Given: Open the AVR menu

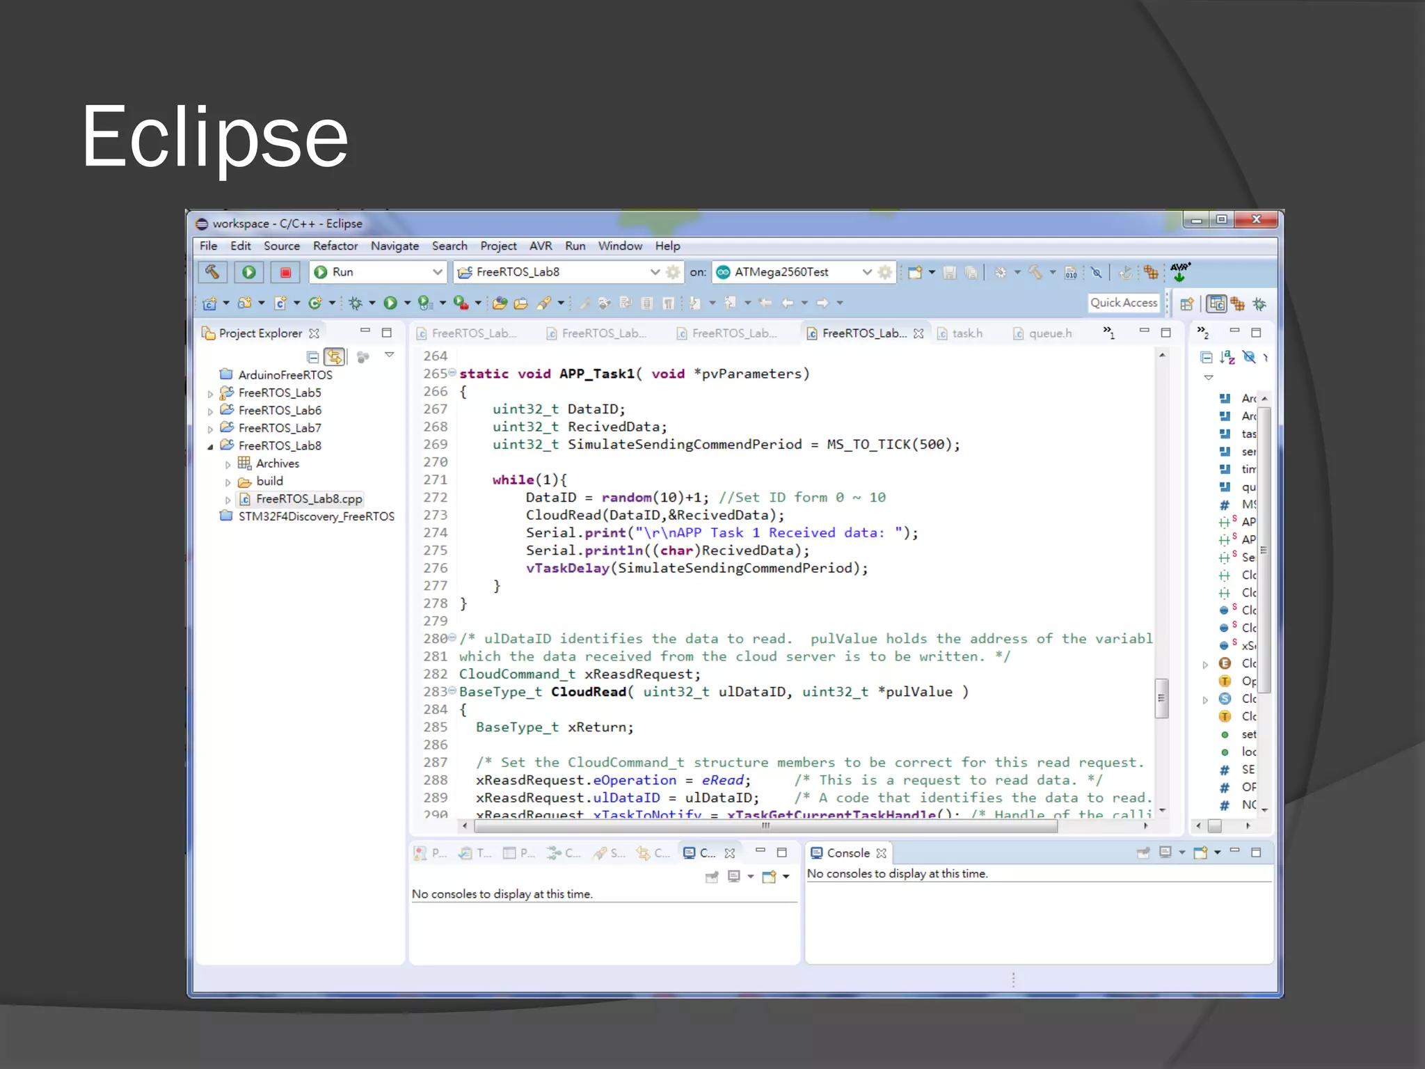Looking at the screenshot, I should click(540, 246).
